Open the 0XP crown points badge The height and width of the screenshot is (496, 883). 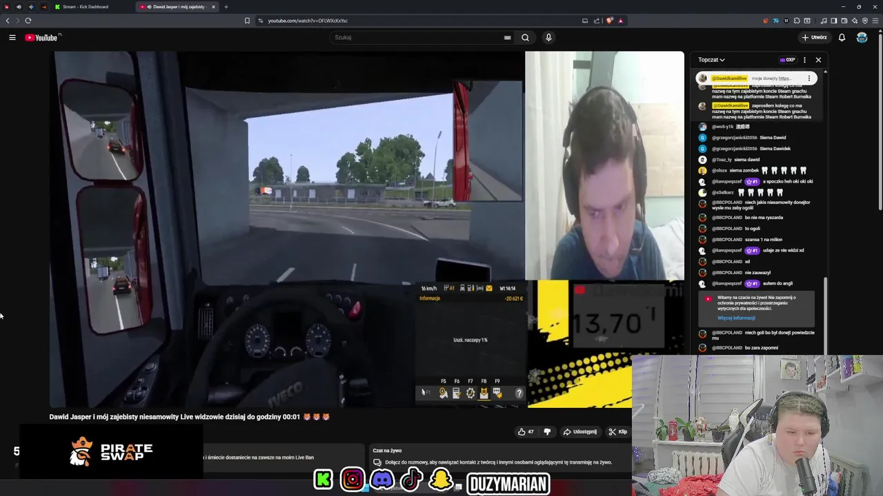pos(787,60)
